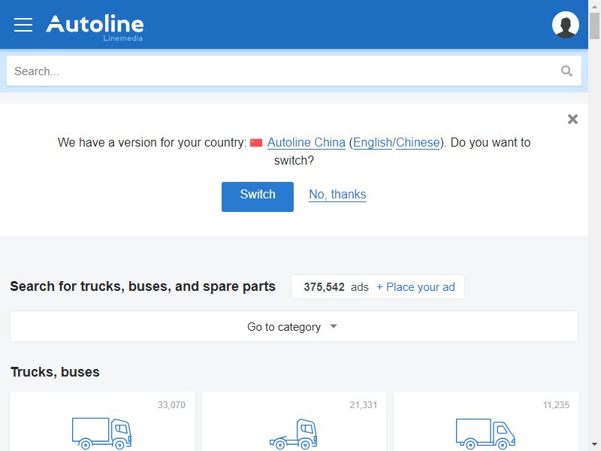Image resolution: width=601 pixels, height=451 pixels.
Task: Decline with No, thanks link
Action: pos(337,195)
